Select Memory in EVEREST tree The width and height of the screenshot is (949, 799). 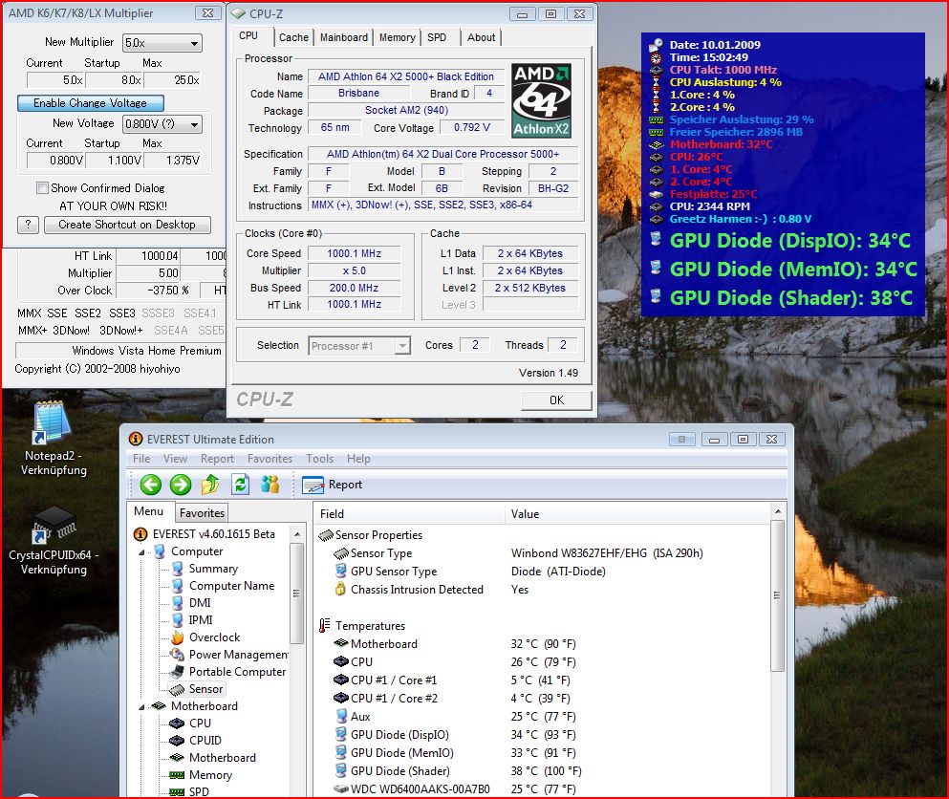tap(210, 775)
